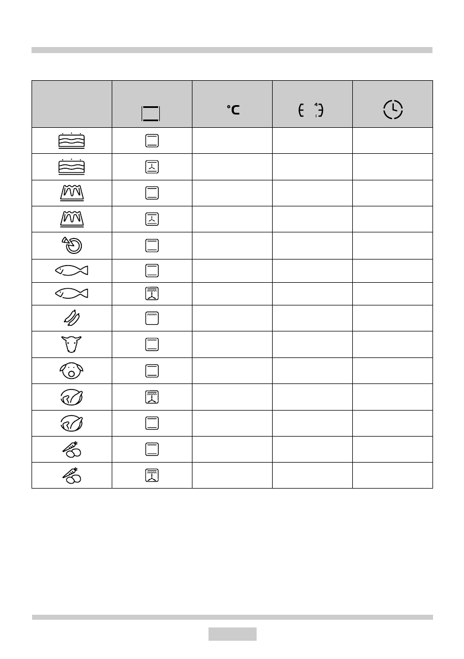This screenshot has height=659, width=464.
Task: Click the empty temperature cell in pizza row
Action: click(232, 245)
